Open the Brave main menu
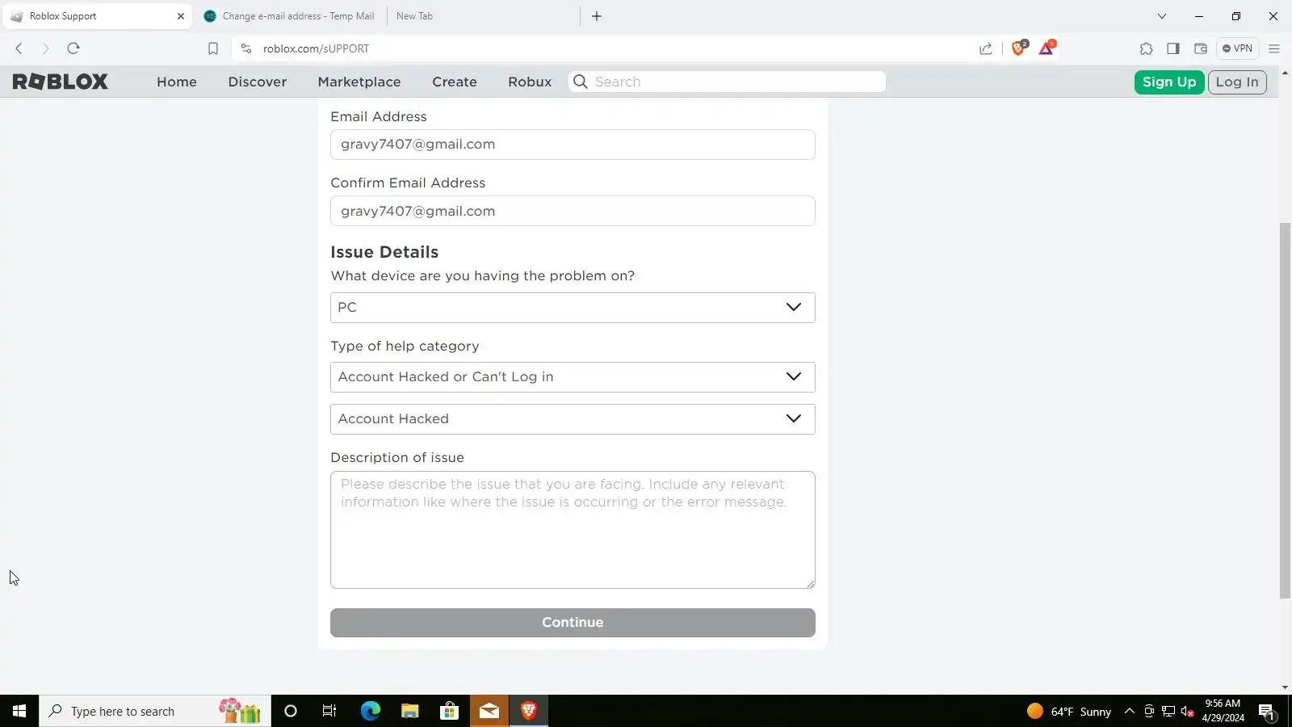Image resolution: width=1292 pixels, height=727 pixels. click(1274, 48)
